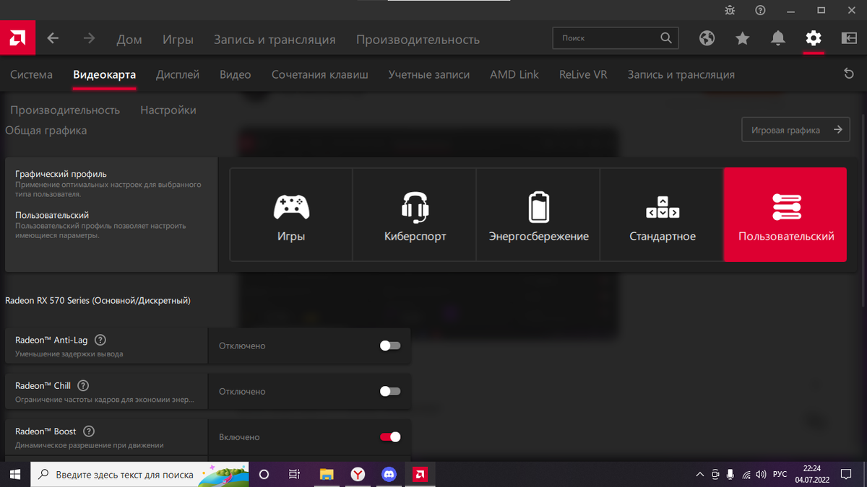867x487 pixels.
Task: Show help for Radeon Chill
Action: (83, 385)
